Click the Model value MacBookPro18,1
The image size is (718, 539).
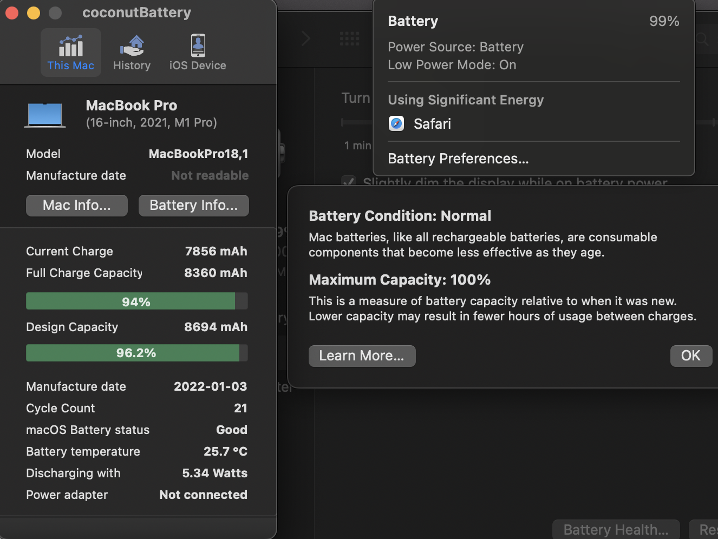pyautogui.click(x=199, y=154)
